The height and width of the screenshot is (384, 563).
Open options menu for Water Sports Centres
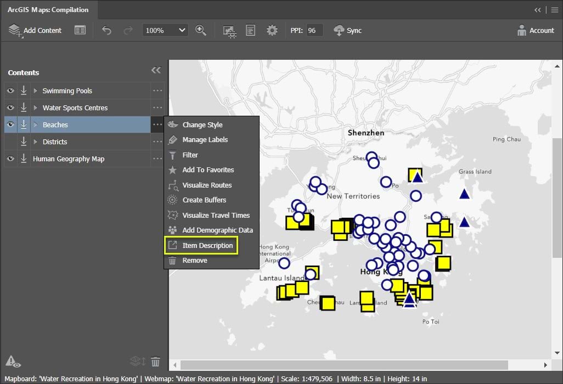pyautogui.click(x=157, y=108)
